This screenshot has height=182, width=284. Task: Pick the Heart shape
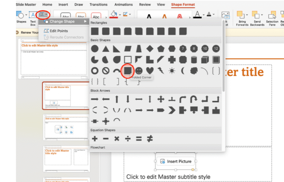pyautogui.click(x=150, y=71)
